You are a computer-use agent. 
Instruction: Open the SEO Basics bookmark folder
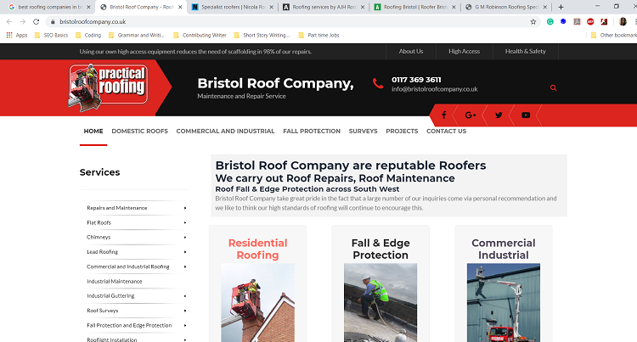pos(51,36)
